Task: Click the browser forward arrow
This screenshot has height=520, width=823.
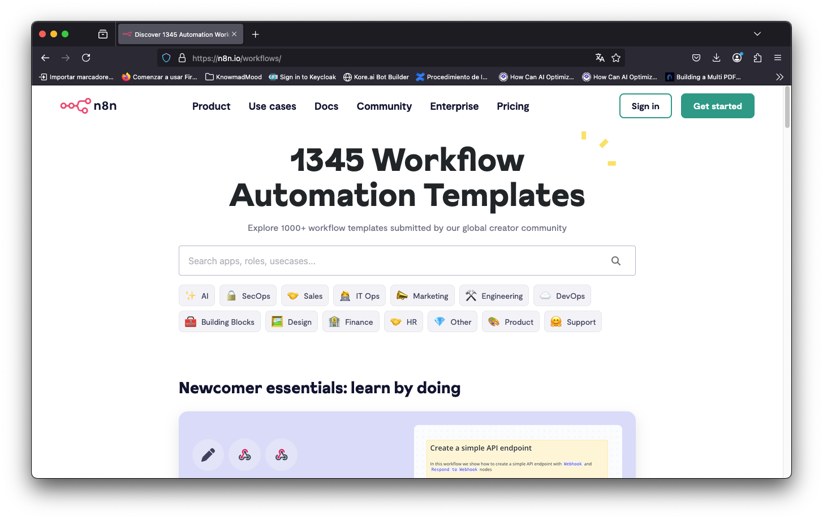Action: coord(66,58)
